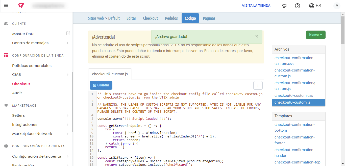The image size is (345, 166).
Task: Click the VTEX logo icon
Action: tap(21, 6)
